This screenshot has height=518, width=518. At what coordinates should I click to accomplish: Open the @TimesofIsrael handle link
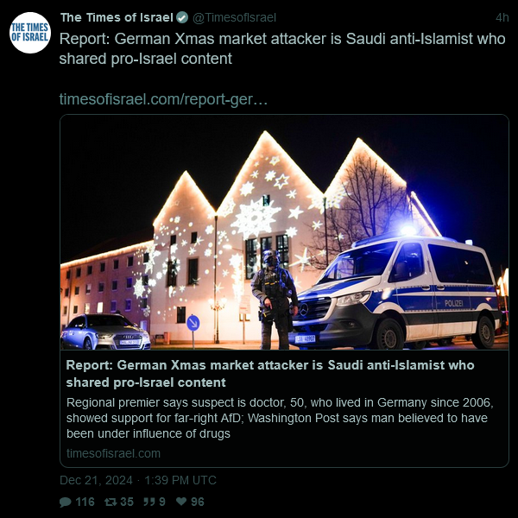[x=234, y=17]
